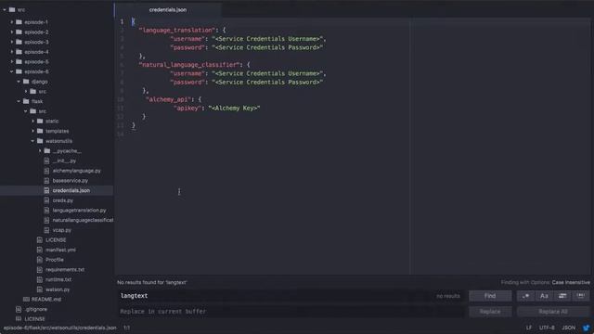Collapse the django folder arrow

tap(19, 82)
